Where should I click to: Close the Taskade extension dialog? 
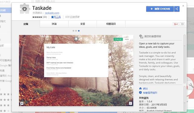[183, 6]
